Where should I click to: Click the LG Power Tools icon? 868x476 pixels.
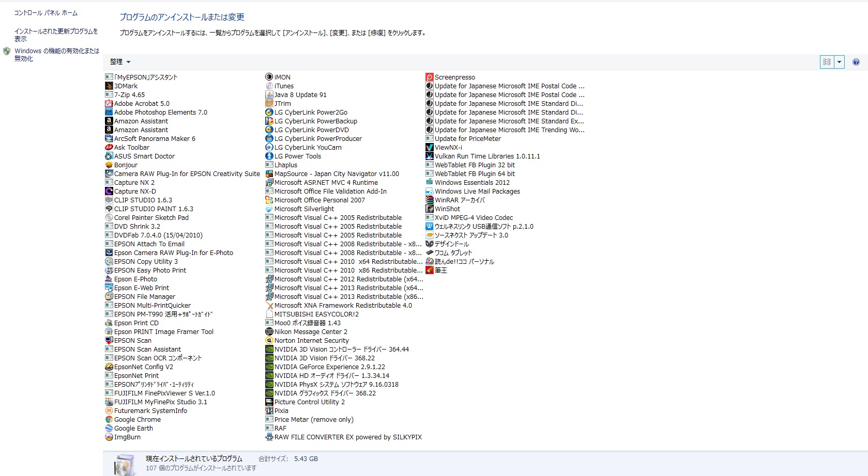269,156
